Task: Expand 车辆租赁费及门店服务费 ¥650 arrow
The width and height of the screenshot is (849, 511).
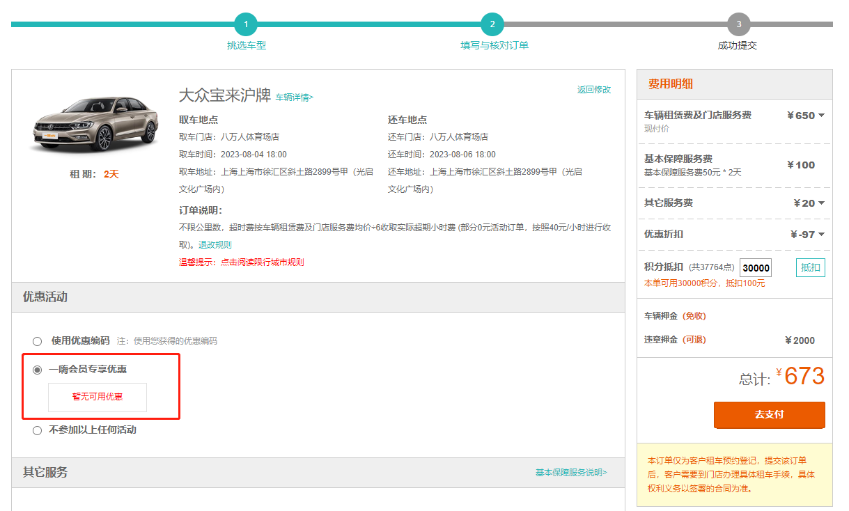Action: (821, 116)
